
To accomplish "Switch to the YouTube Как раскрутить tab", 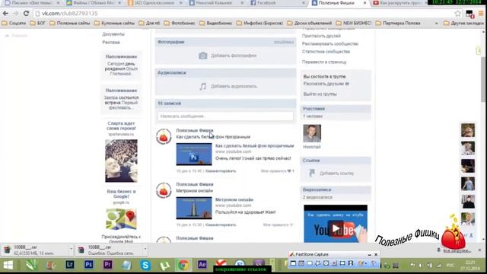I will coord(401,3).
